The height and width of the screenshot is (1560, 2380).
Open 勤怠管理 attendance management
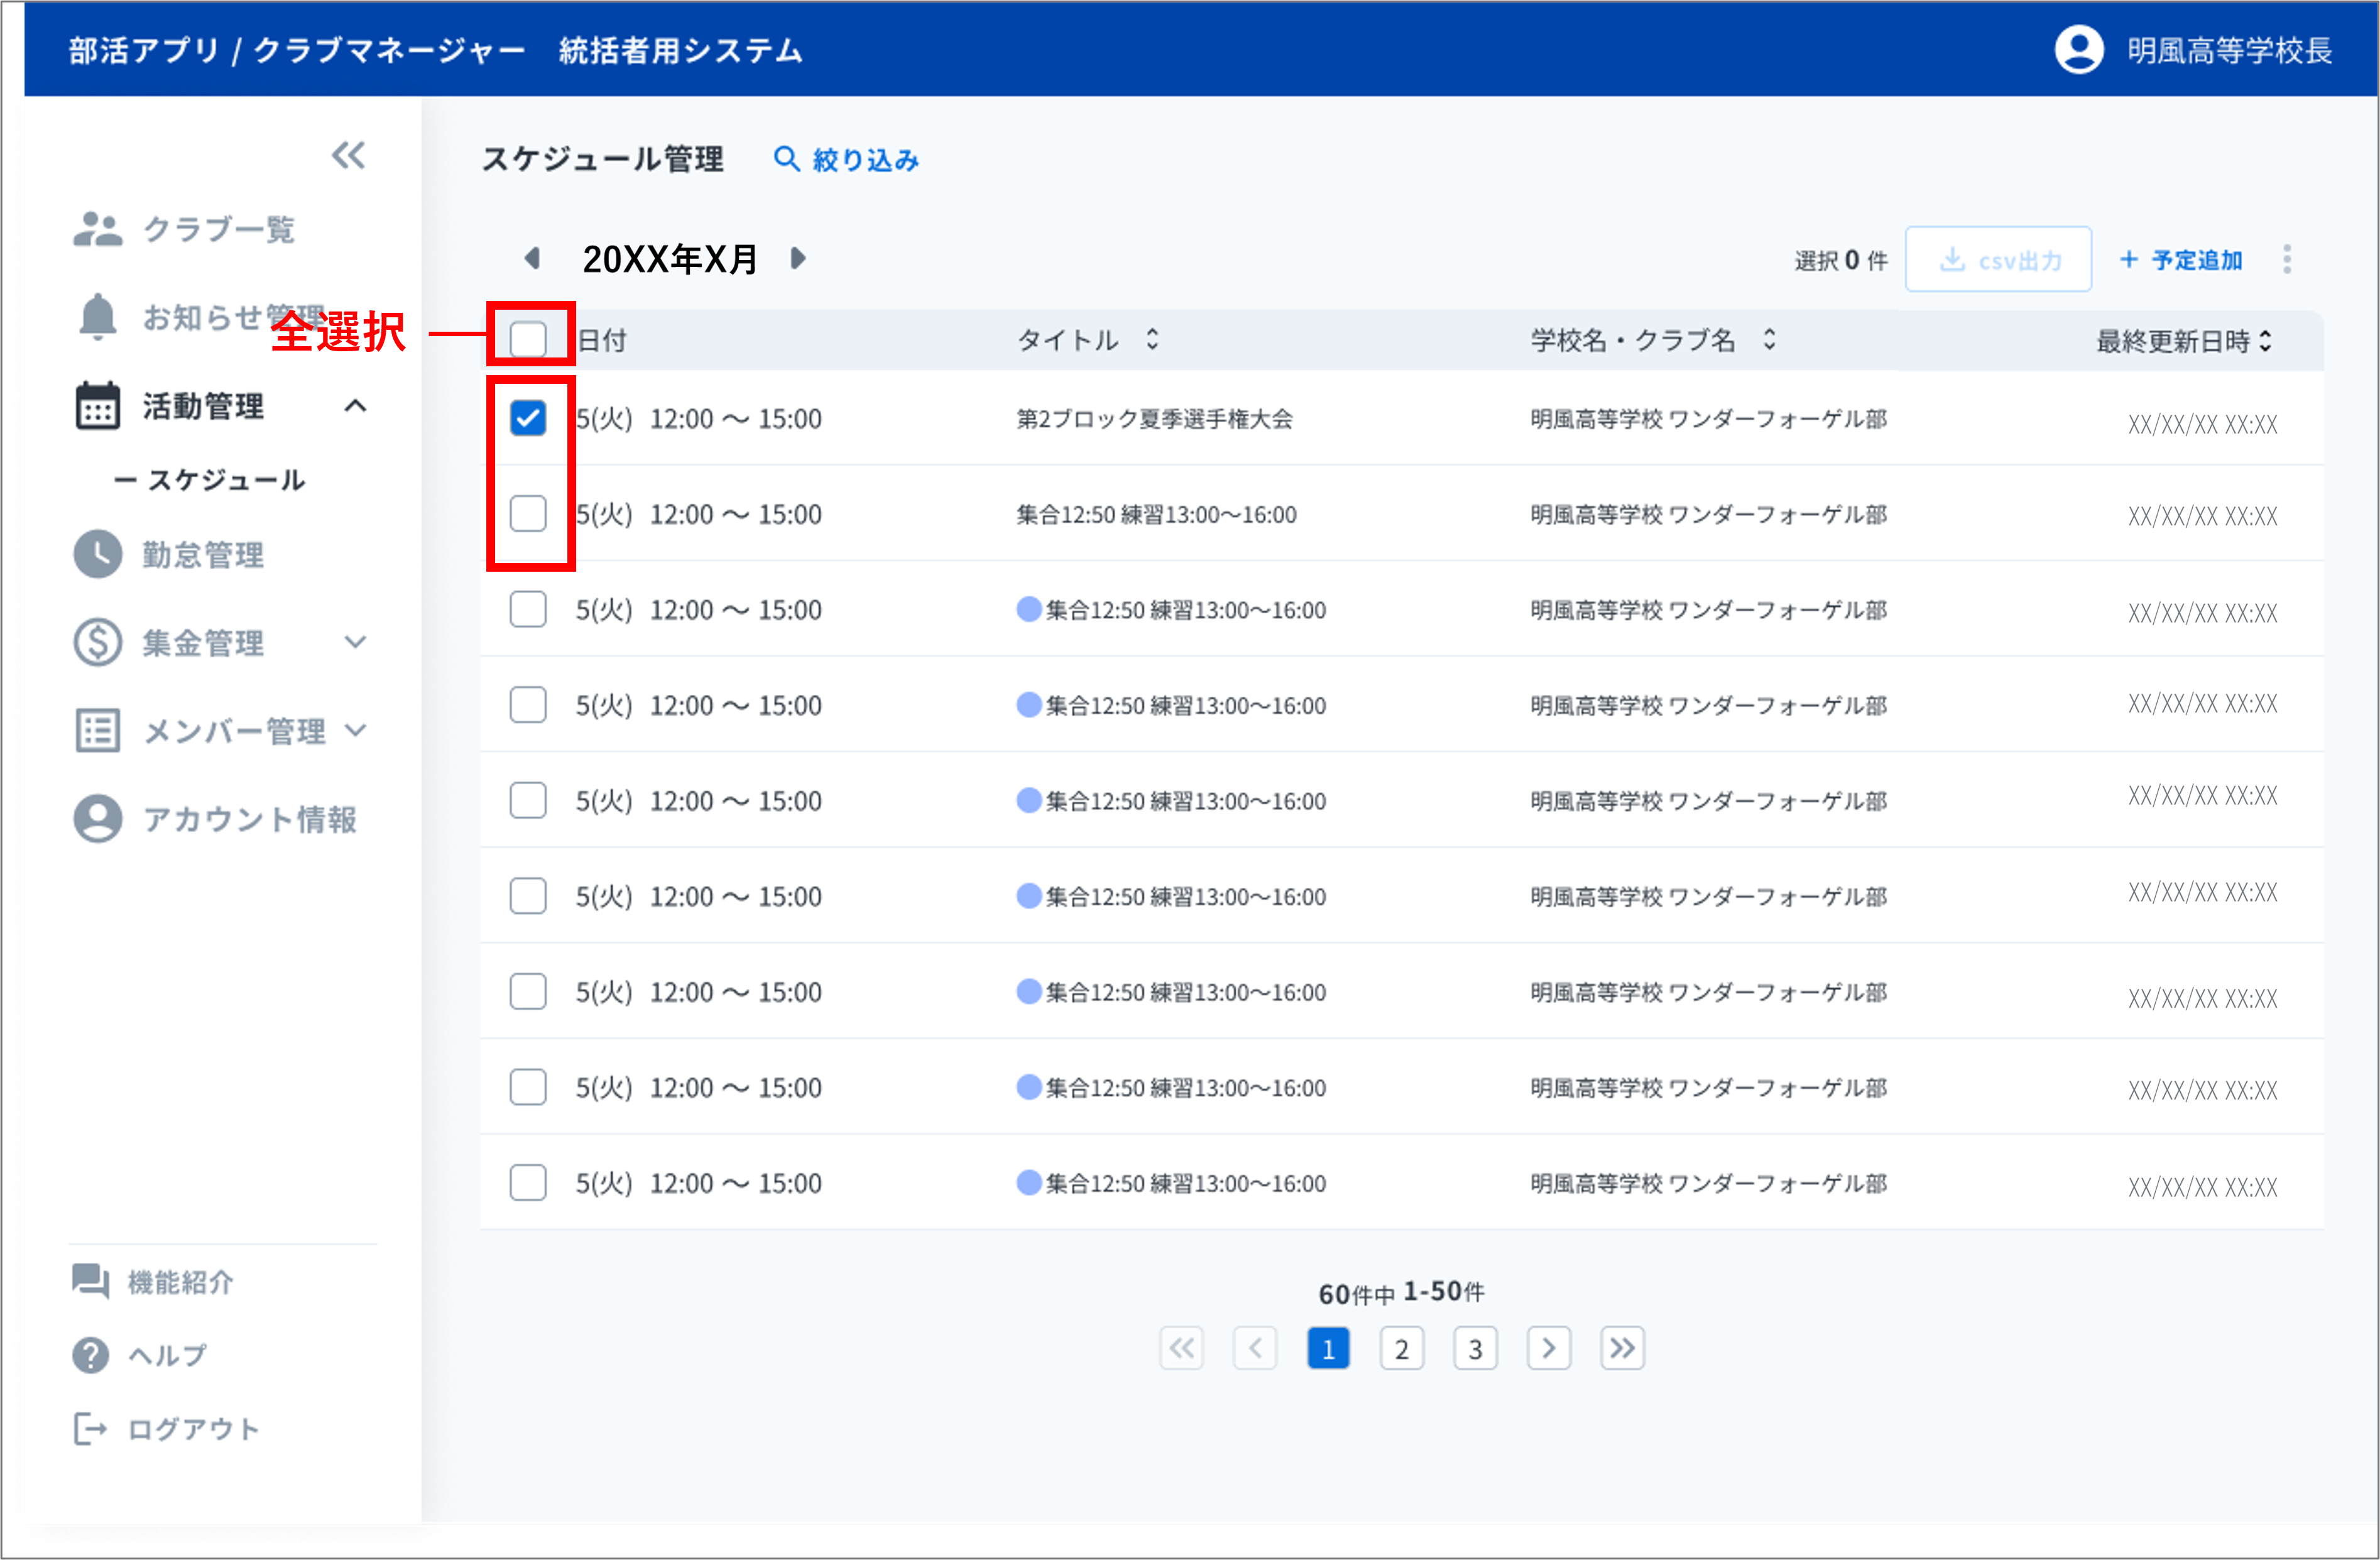(204, 555)
